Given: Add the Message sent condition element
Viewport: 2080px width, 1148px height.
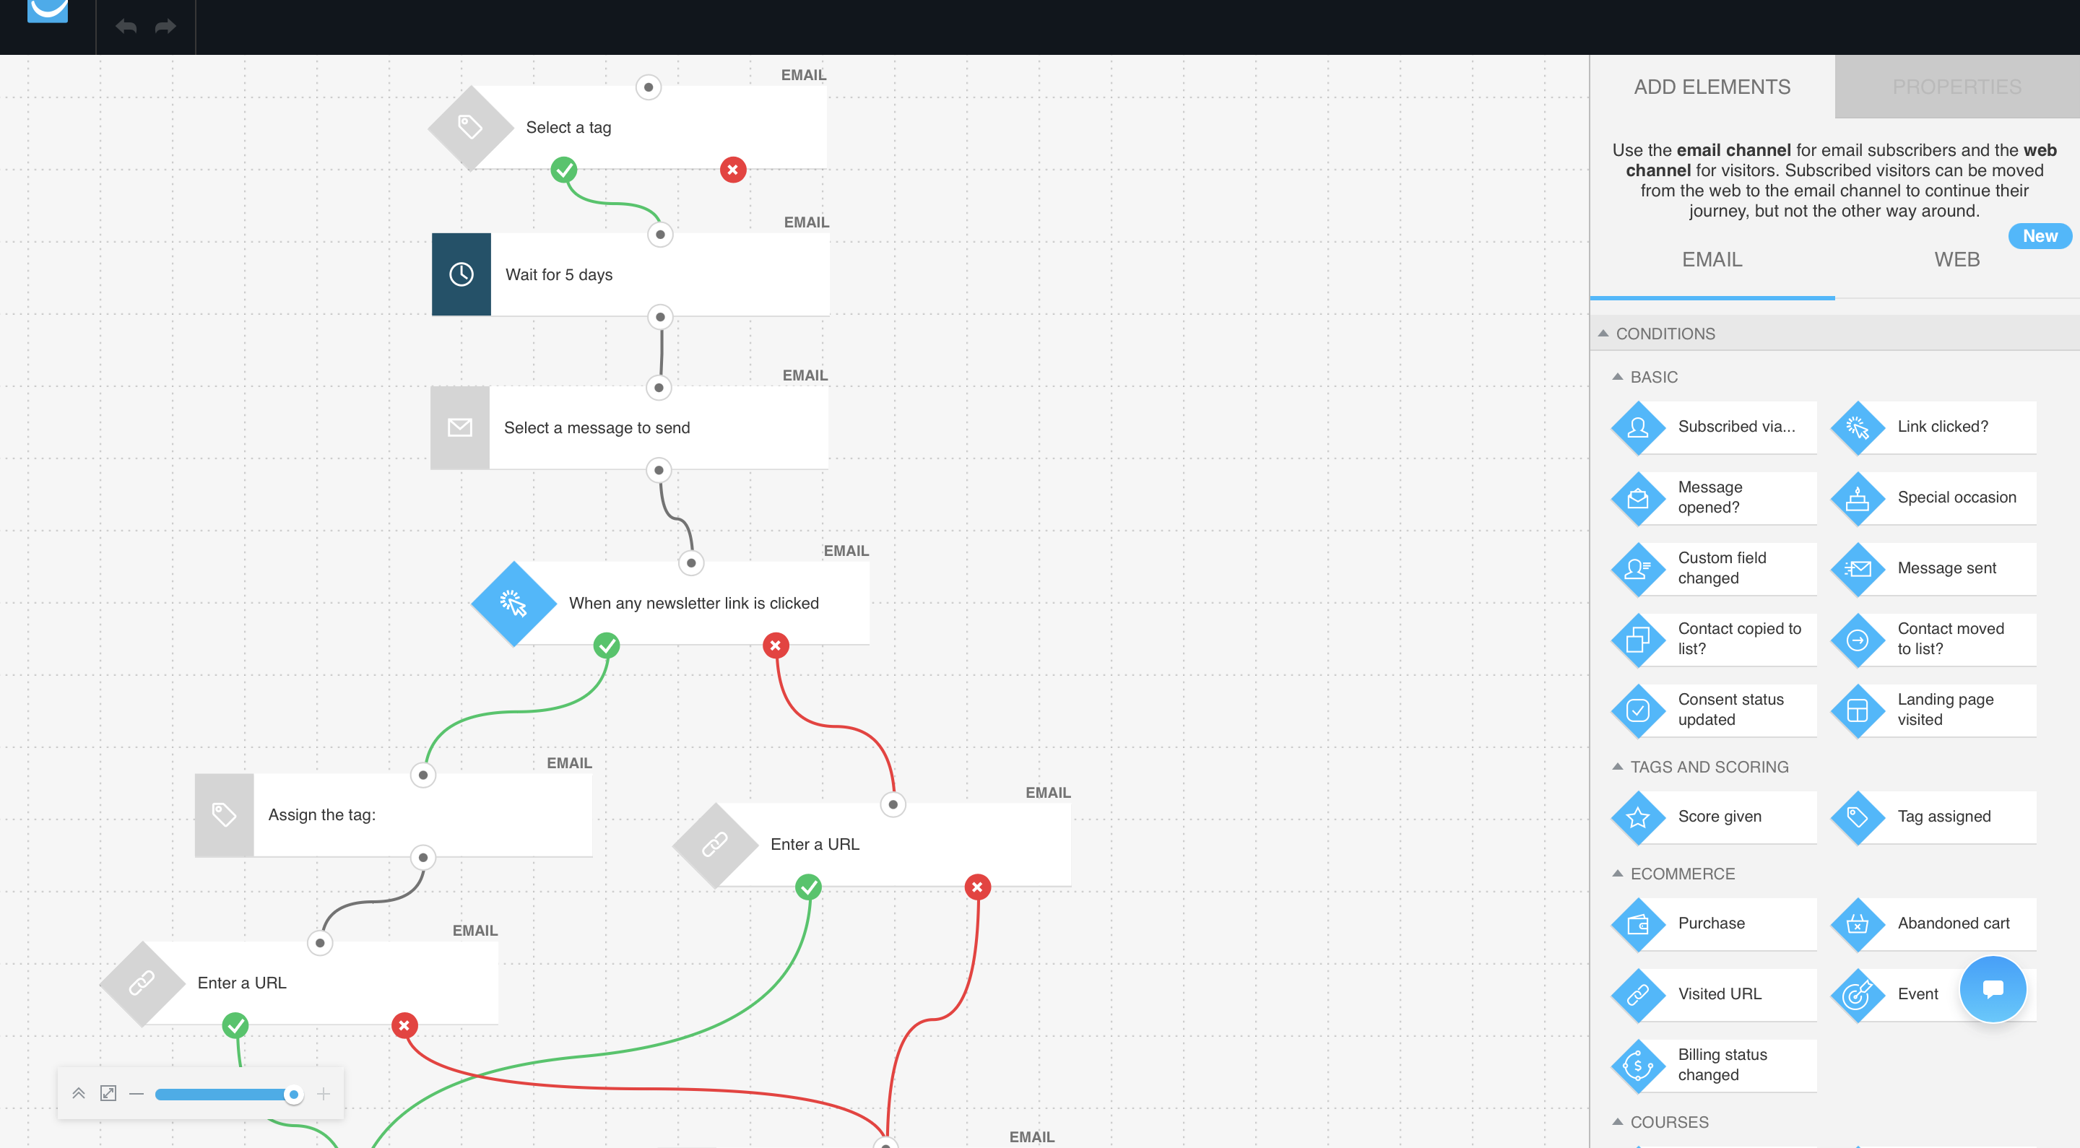Looking at the screenshot, I should coord(1933,569).
